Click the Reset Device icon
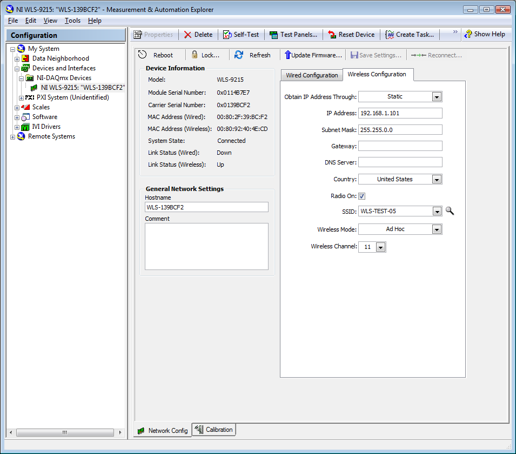516x454 pixels. (332, 35)
